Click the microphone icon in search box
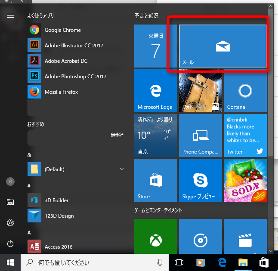 [x=160, y=262]
